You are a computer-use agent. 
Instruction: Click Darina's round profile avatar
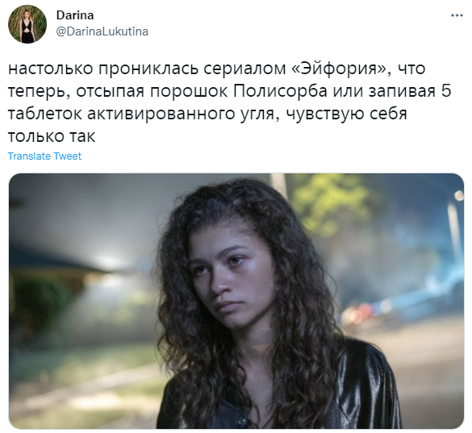[27, 24]
